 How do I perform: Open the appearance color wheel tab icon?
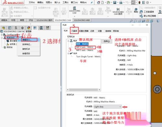tap(29, 28)
